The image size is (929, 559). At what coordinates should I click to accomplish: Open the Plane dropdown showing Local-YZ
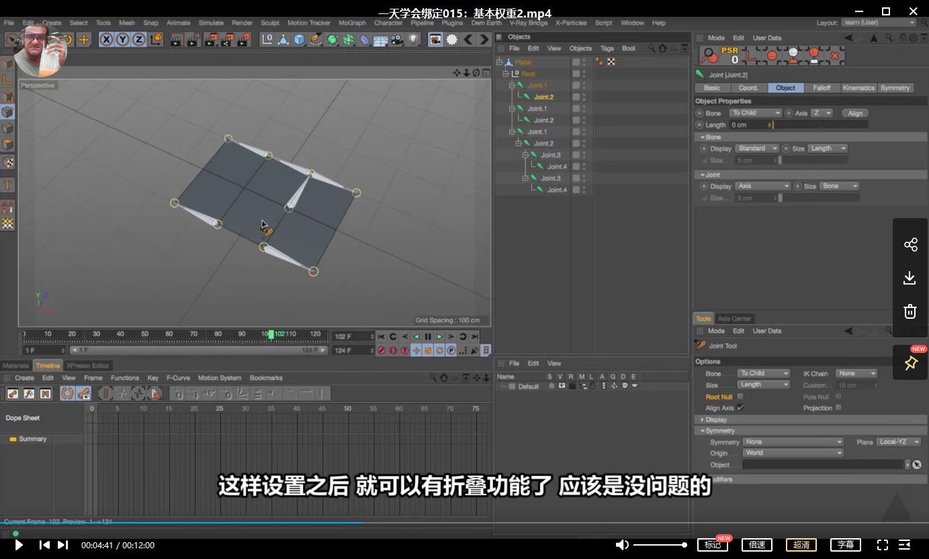point(899,442)
